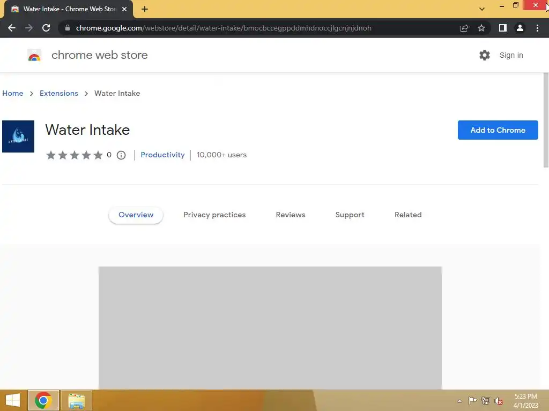Switch to Privacy practices tab
The width and height of the screenshot is (549, 411).
click(x=214, y=215)
